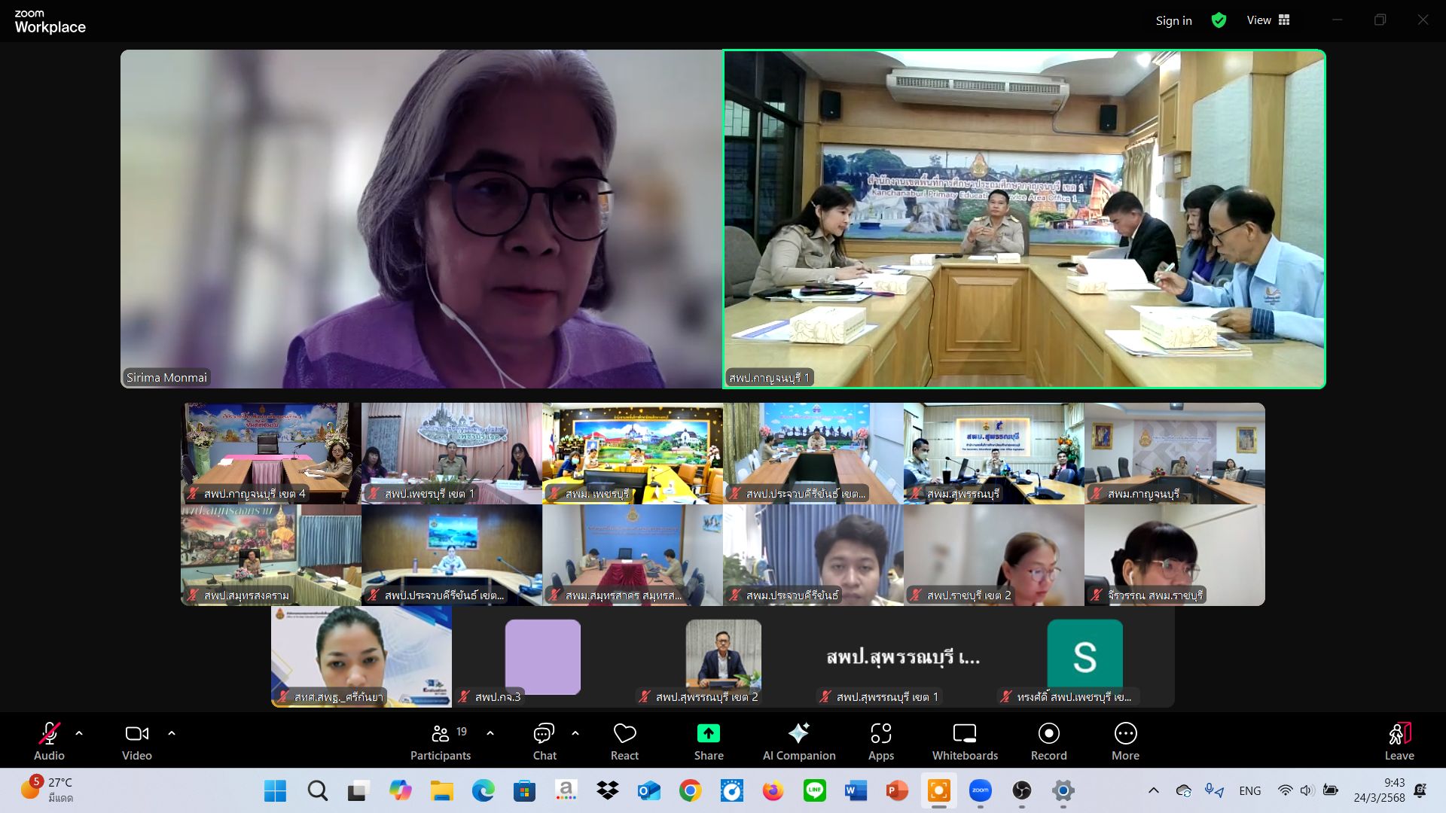Viewport: 1446px width, 813px height.
Task: Open the Participants panel
Action: (441, 741)
